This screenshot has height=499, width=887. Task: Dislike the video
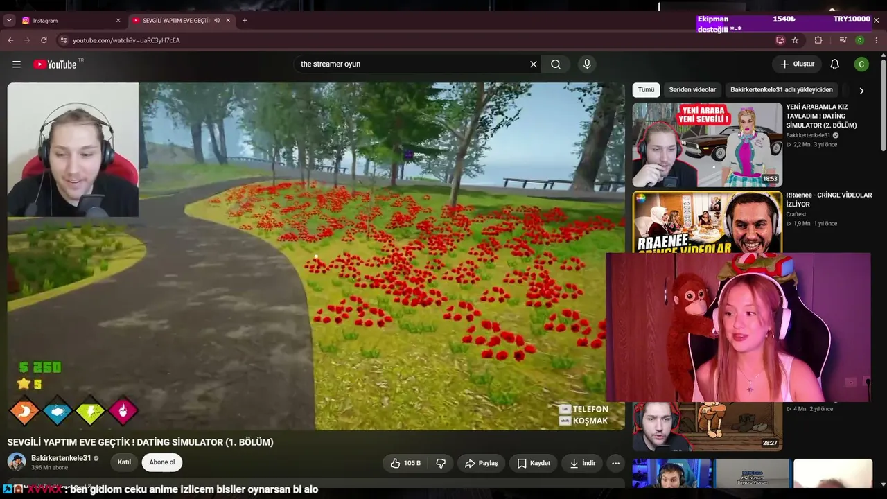coord(441,463)
